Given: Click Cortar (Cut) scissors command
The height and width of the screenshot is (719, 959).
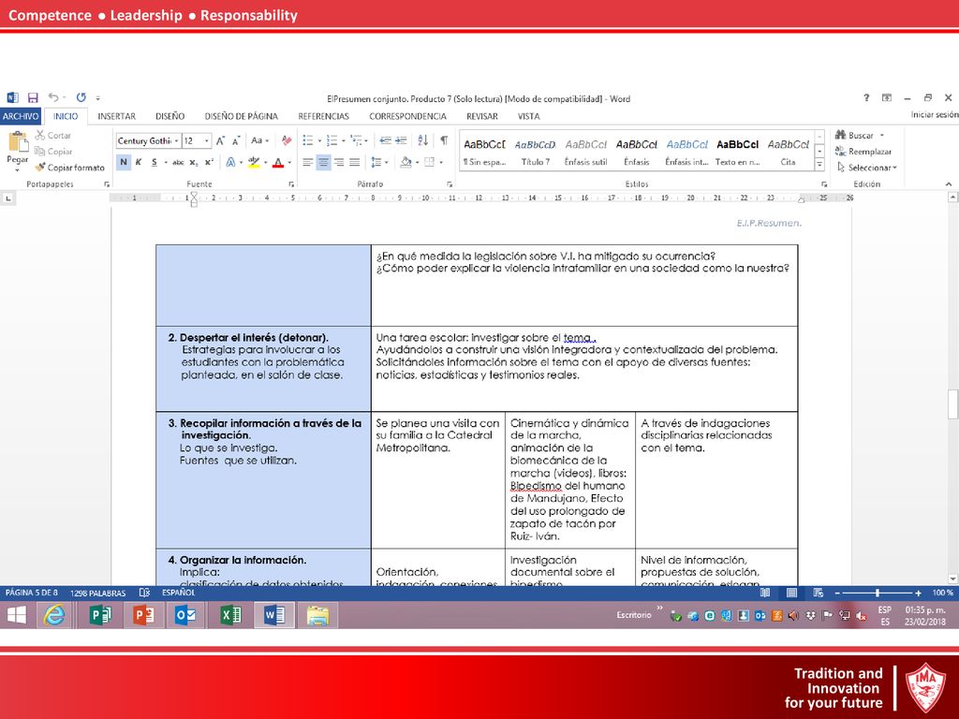Looking at the screenshot, I should click(53, 135).
